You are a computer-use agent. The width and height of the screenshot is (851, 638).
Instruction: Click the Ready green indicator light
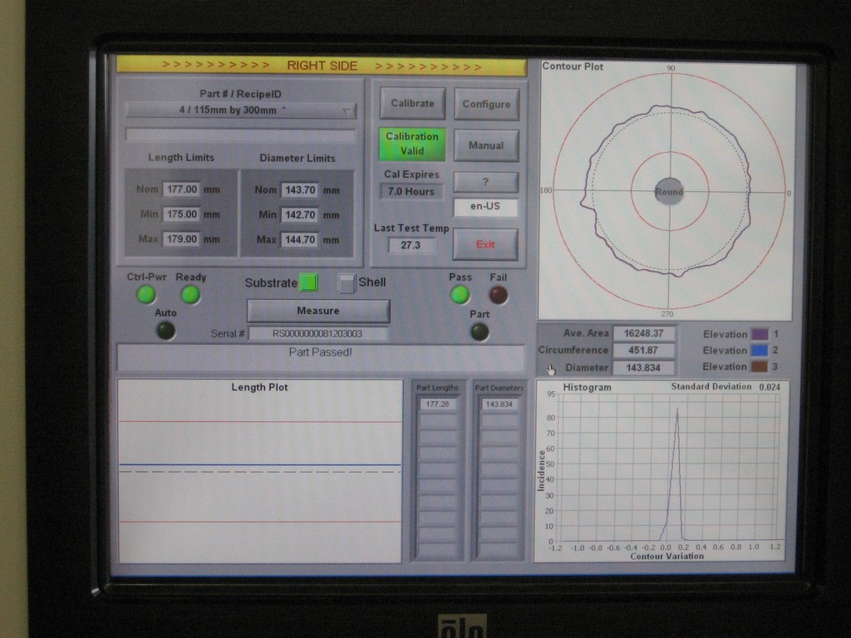[190, 294]
